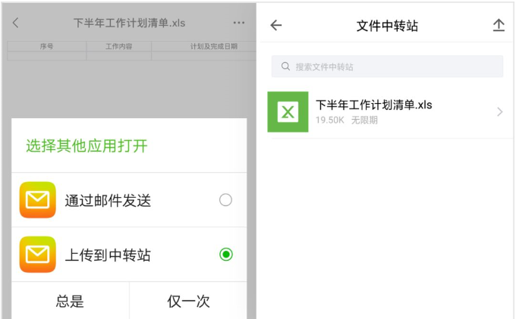Screen dimensions: 516x319
Task: Tap the mail icon for 通过邮件发送
Action: [x=37, y=200]
